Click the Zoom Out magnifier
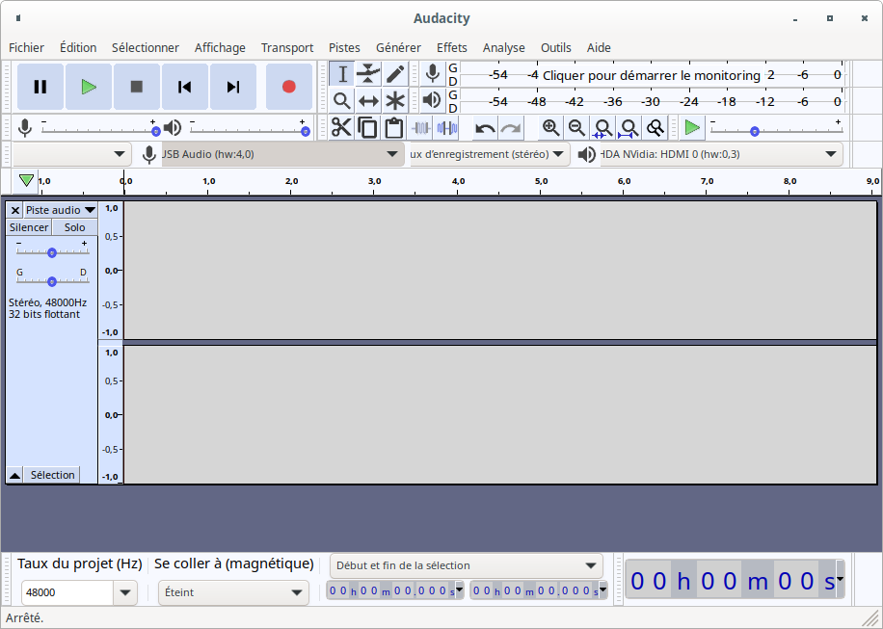 click(576, 128)
